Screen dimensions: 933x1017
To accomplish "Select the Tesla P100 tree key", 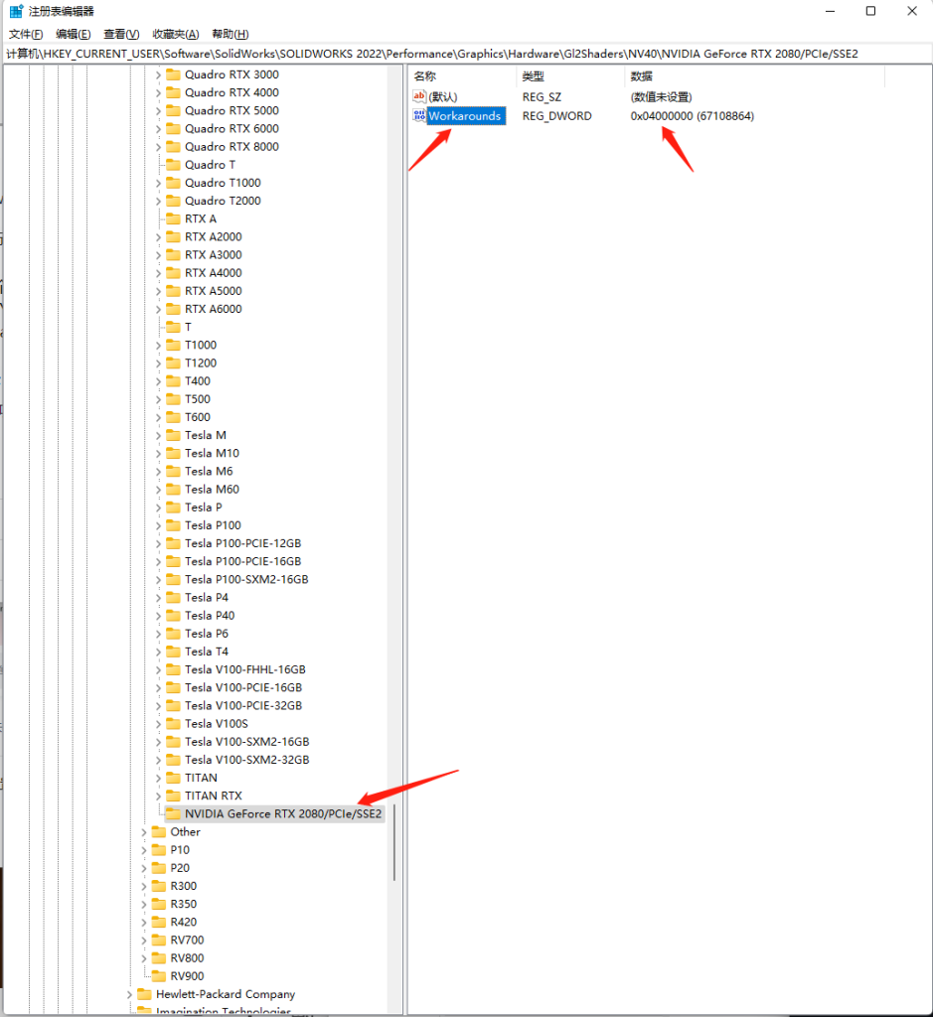I will click(x=213, y=525).
